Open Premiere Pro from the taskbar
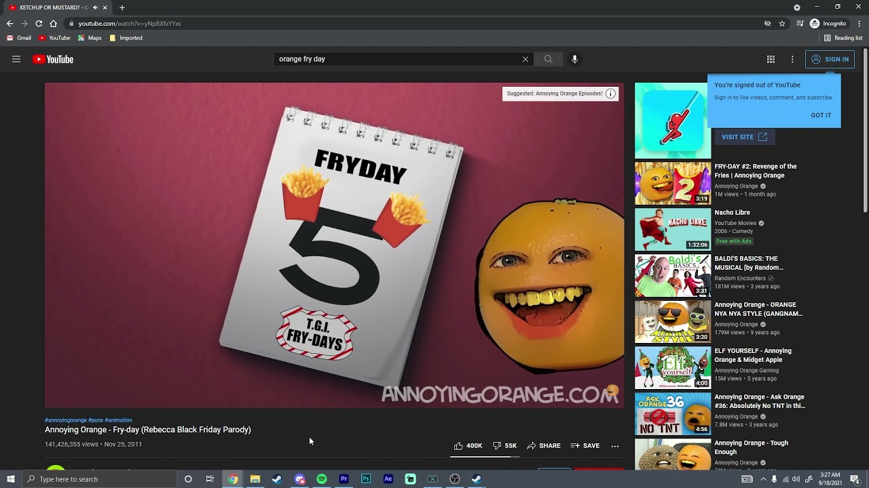This screenshot has width=869, height=488. [x=344, y=479]
